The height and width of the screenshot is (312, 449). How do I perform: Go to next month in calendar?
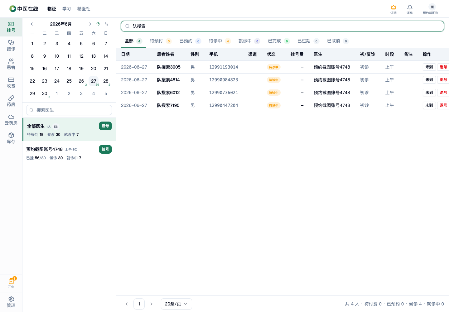pos(90,24)
